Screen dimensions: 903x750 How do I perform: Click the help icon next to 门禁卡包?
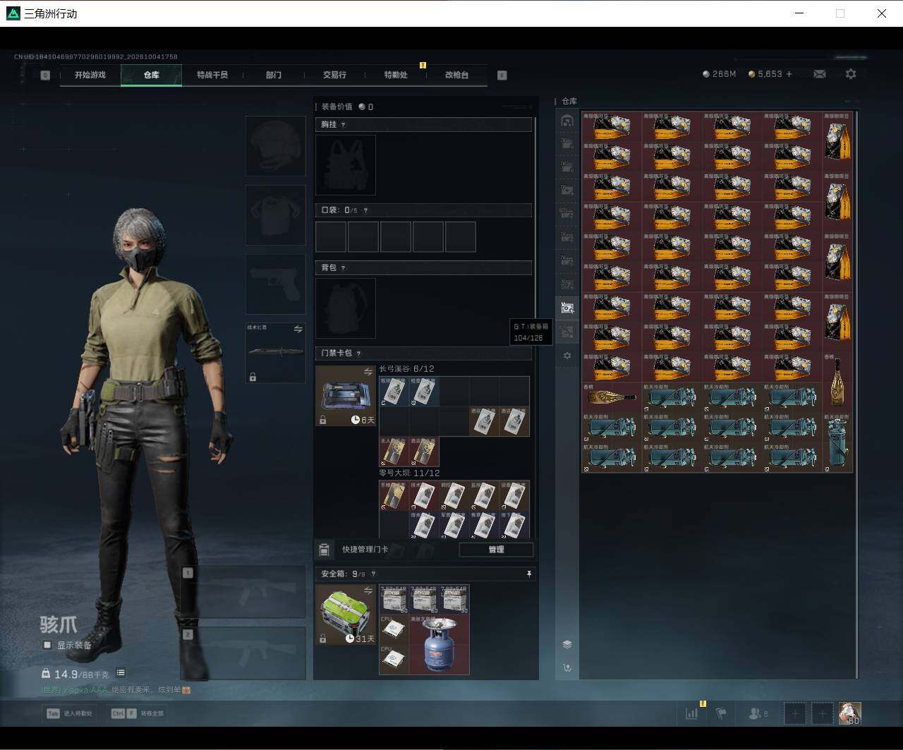click(358, 353)
